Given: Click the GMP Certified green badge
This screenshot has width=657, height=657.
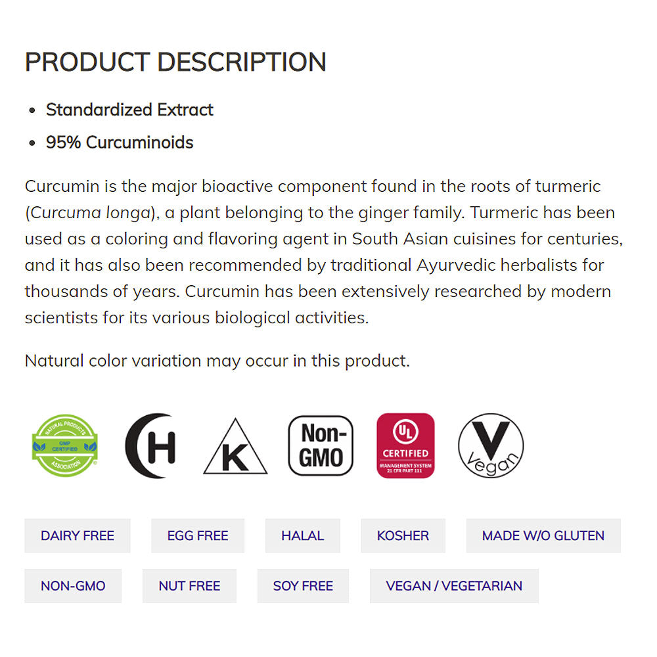Looking at the screenshot, I should click(x=65, y=445).
